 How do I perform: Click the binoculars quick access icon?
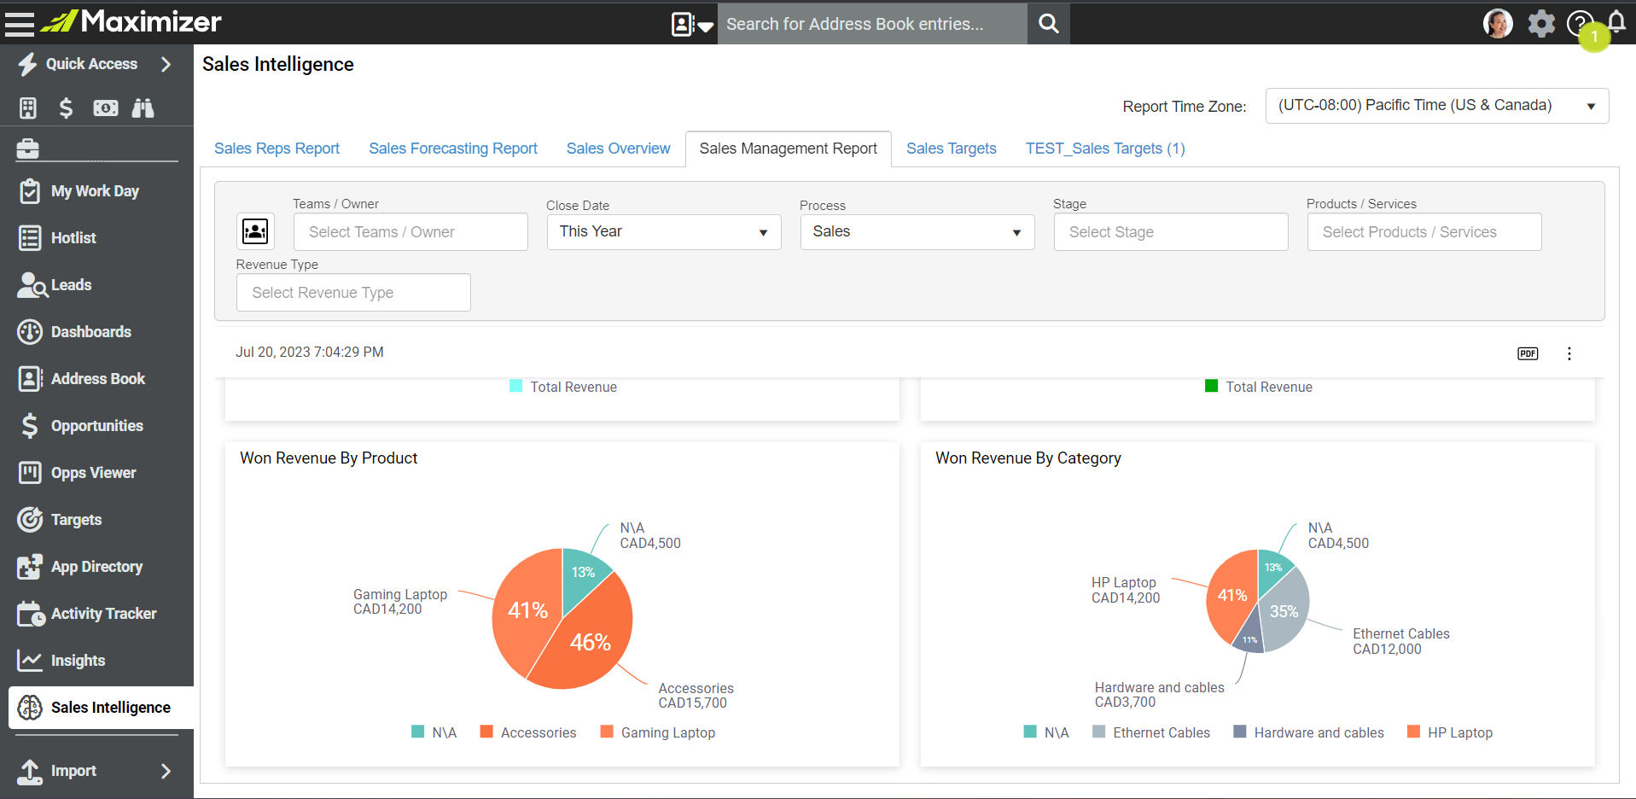143,108
